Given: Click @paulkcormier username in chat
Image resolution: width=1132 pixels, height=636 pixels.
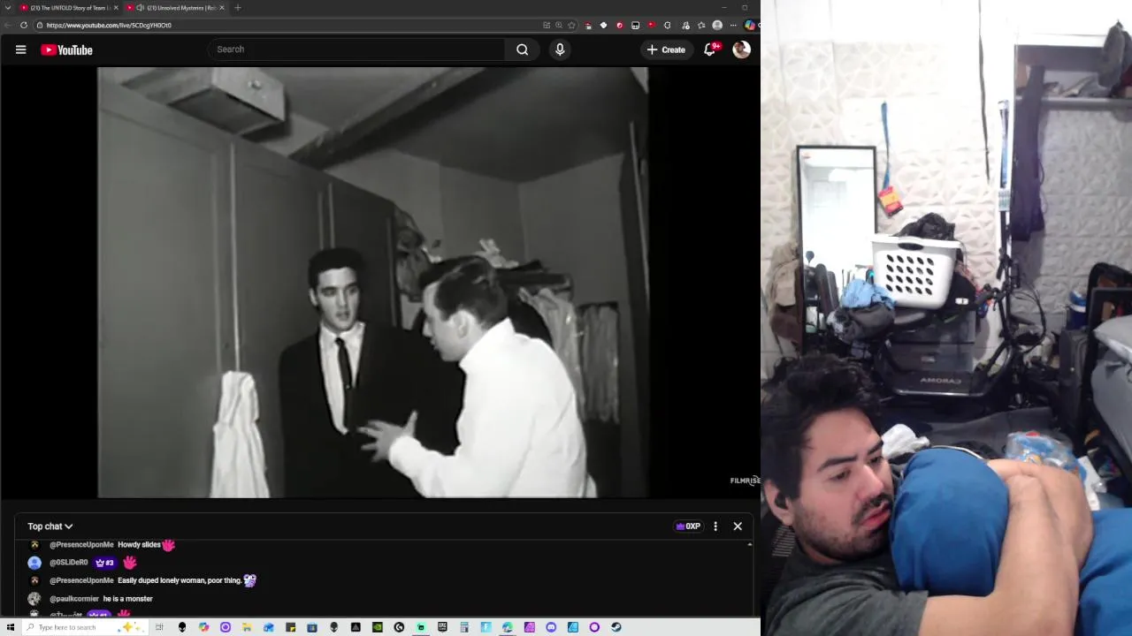Looking at the screenshot, I should click(74, 599).
